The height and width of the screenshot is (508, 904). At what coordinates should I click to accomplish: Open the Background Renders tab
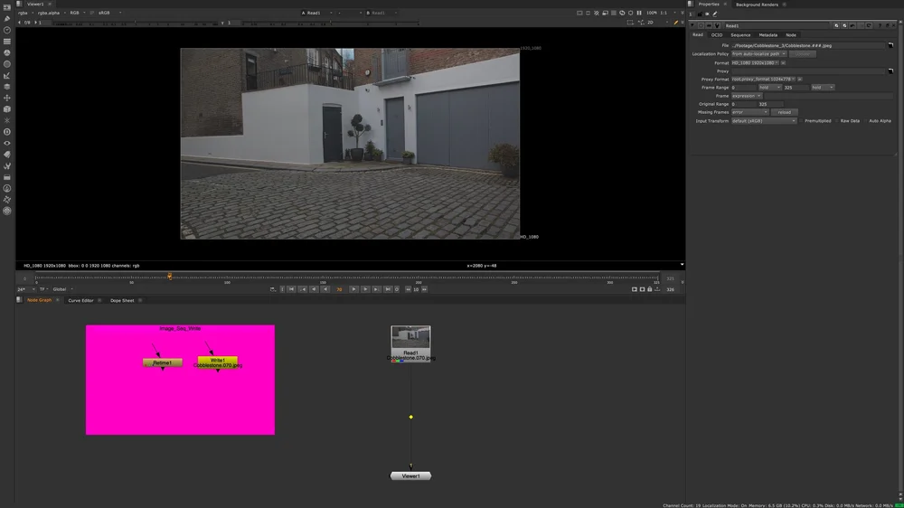757,5
